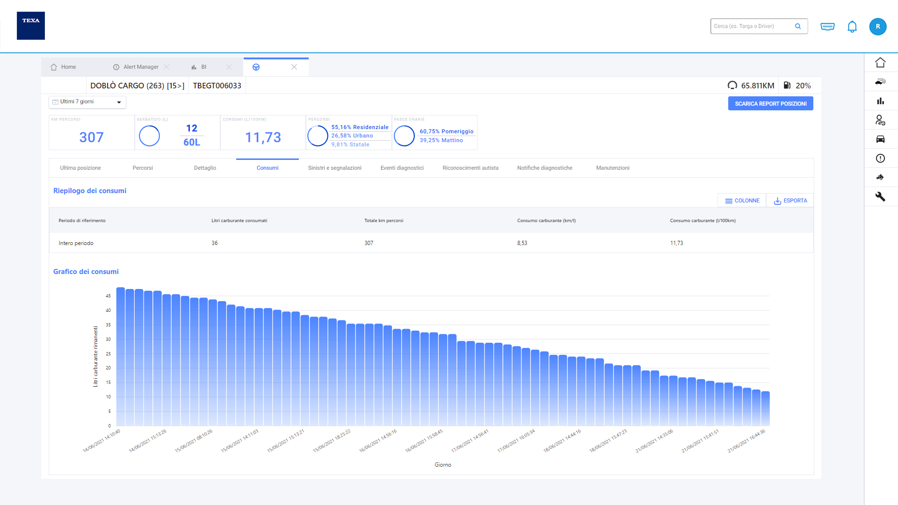This screenshot has height=505, width=898.
Task: Click the 9,81% Statale label
Action: (350, 144)
